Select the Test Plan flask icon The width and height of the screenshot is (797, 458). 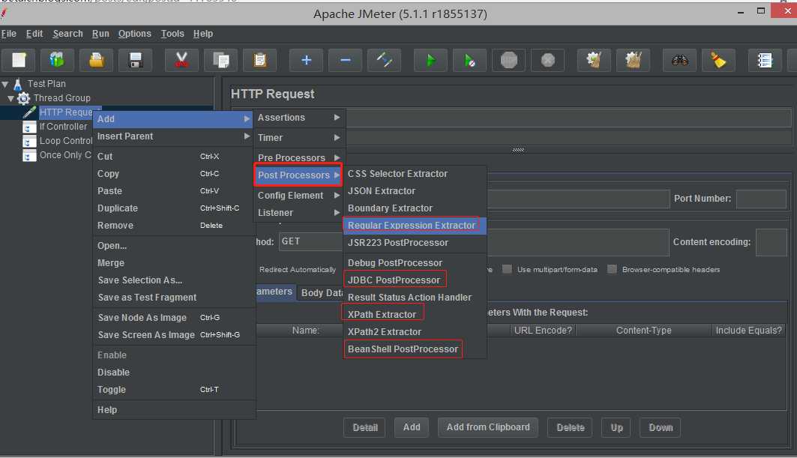click(x=17, y=84)
